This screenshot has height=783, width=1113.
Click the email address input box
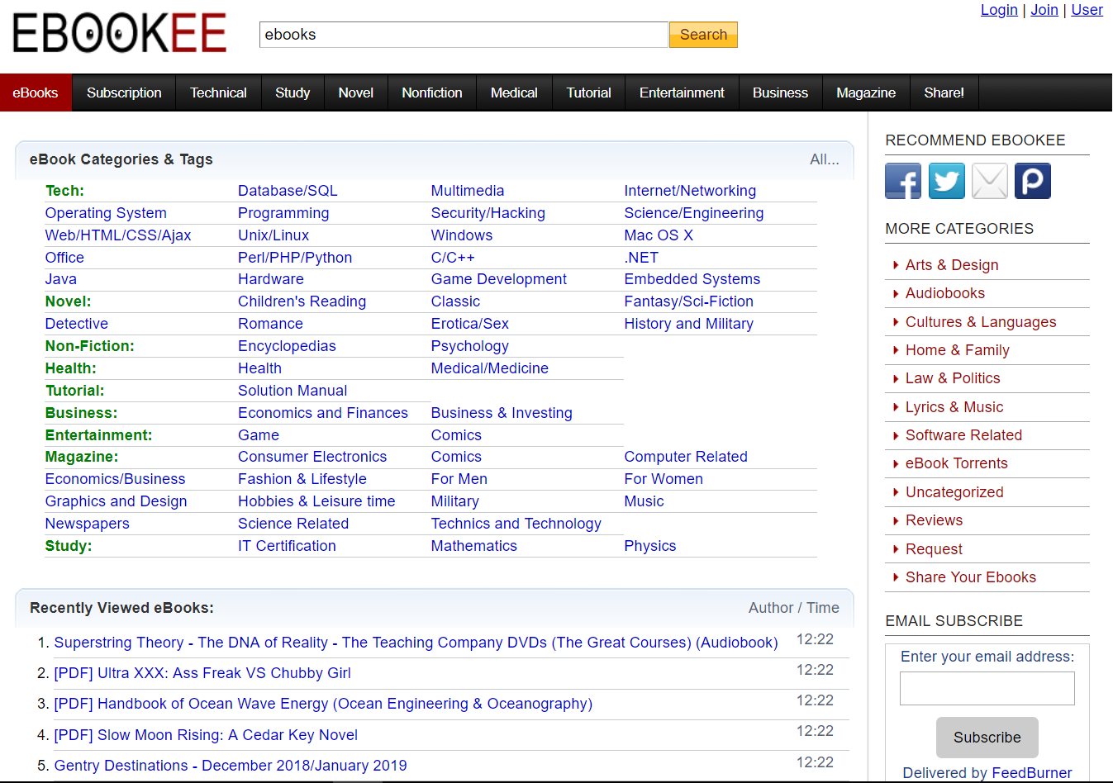click(987, 688)
